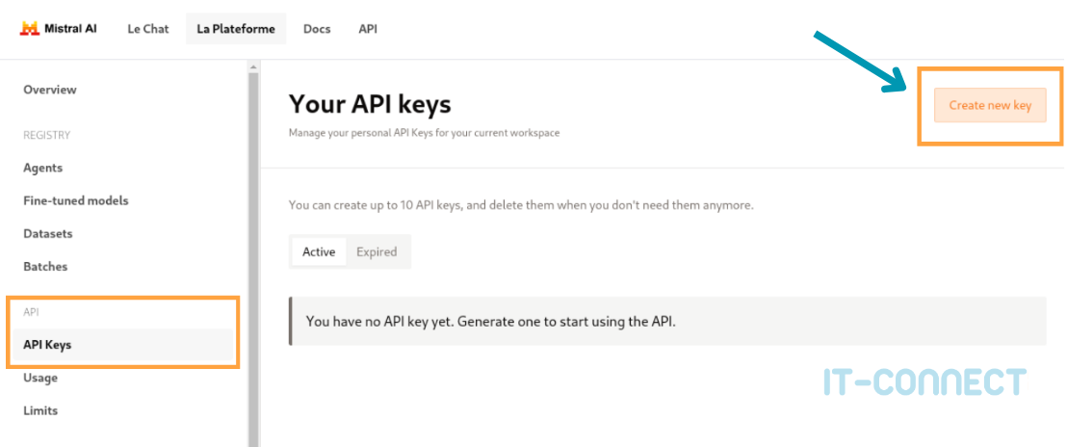
Task: Navigate to Agents in the sidebar
Action: click(x=43, y=168)
